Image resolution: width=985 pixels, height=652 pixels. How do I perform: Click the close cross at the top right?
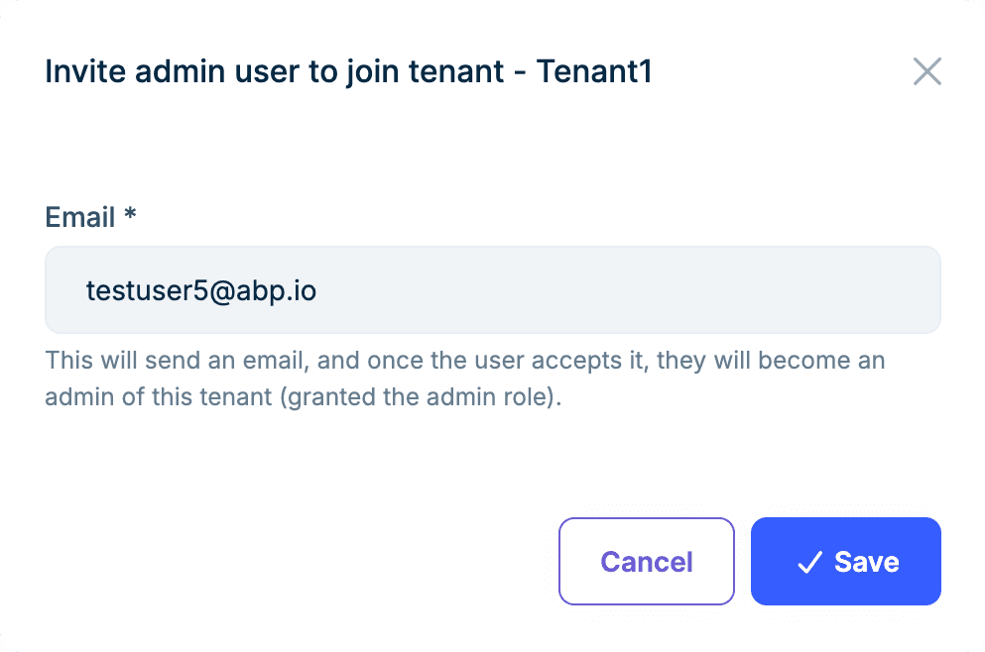[926, 71]
